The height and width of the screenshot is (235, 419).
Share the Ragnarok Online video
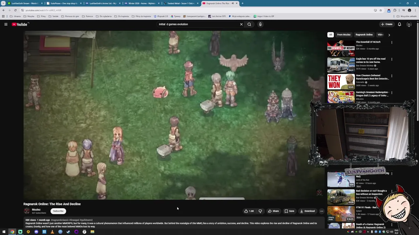[273, 211]
